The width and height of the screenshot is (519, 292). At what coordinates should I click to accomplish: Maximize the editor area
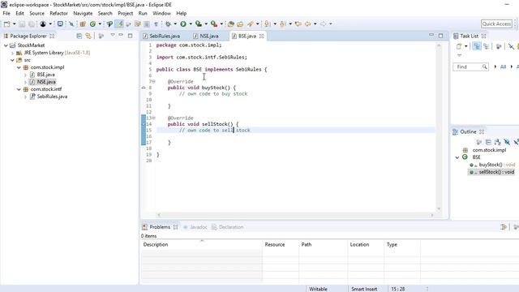click(440, 36)
